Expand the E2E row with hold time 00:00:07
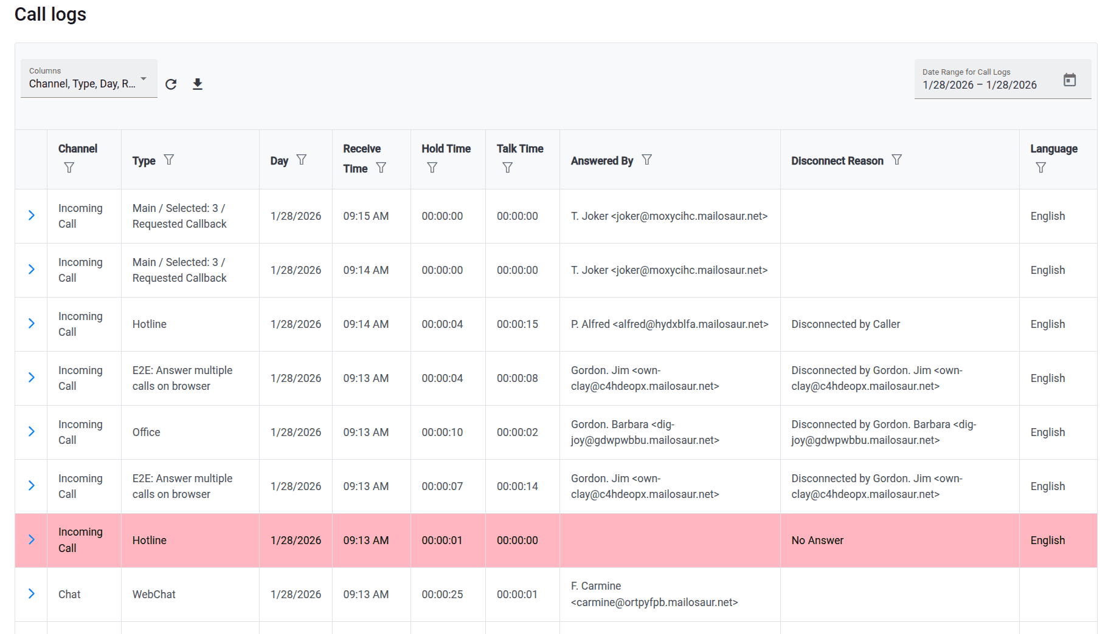 click(x=32, y=486)
